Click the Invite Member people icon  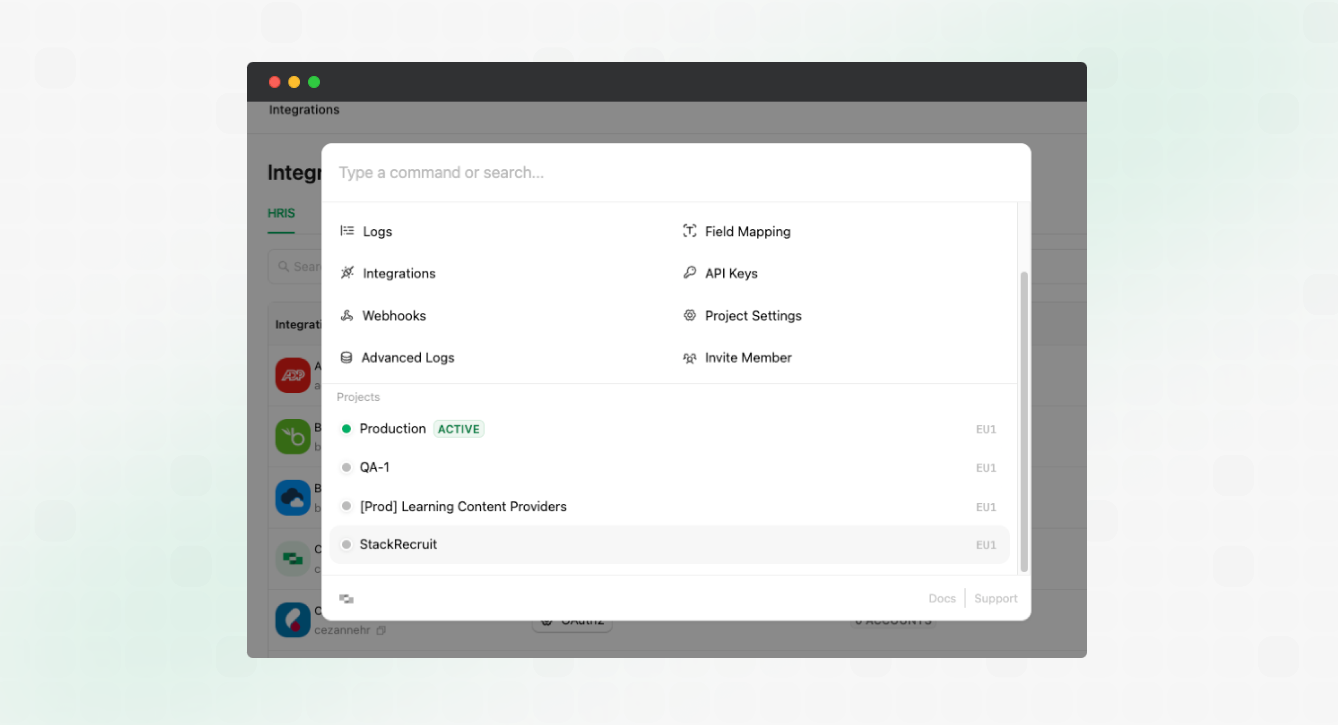coord(689,358)
